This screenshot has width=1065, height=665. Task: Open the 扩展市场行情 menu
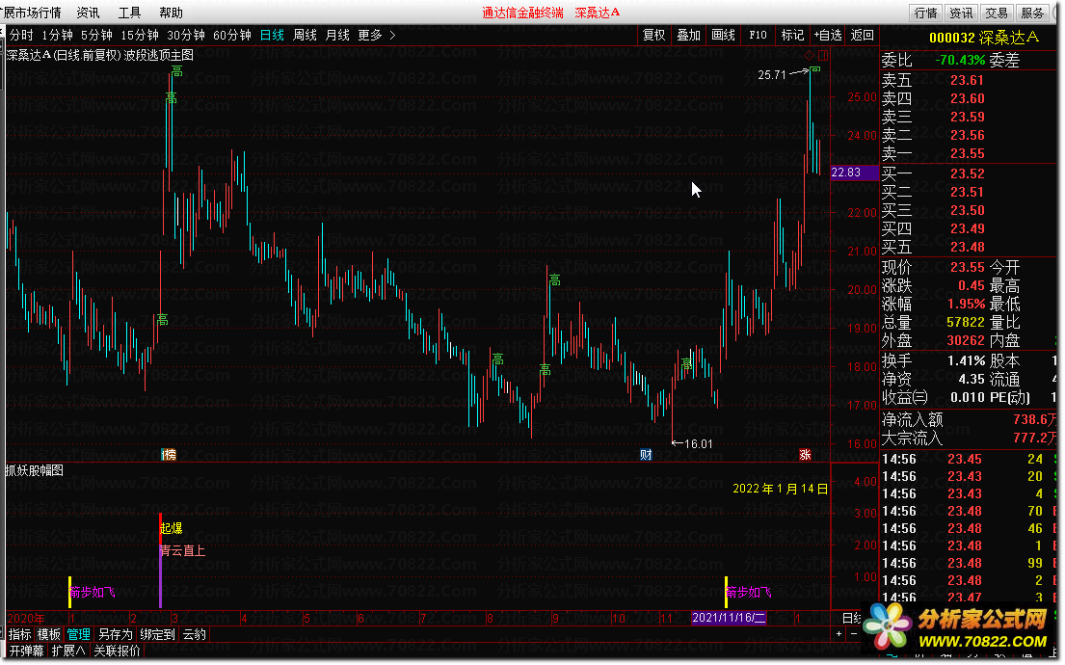click(31, 13)
